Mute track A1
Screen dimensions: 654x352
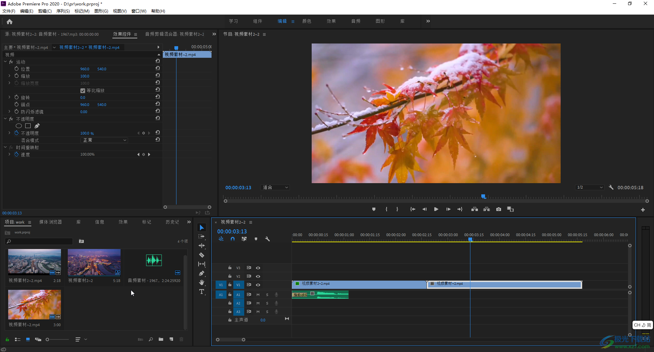(x=258, y=295)
